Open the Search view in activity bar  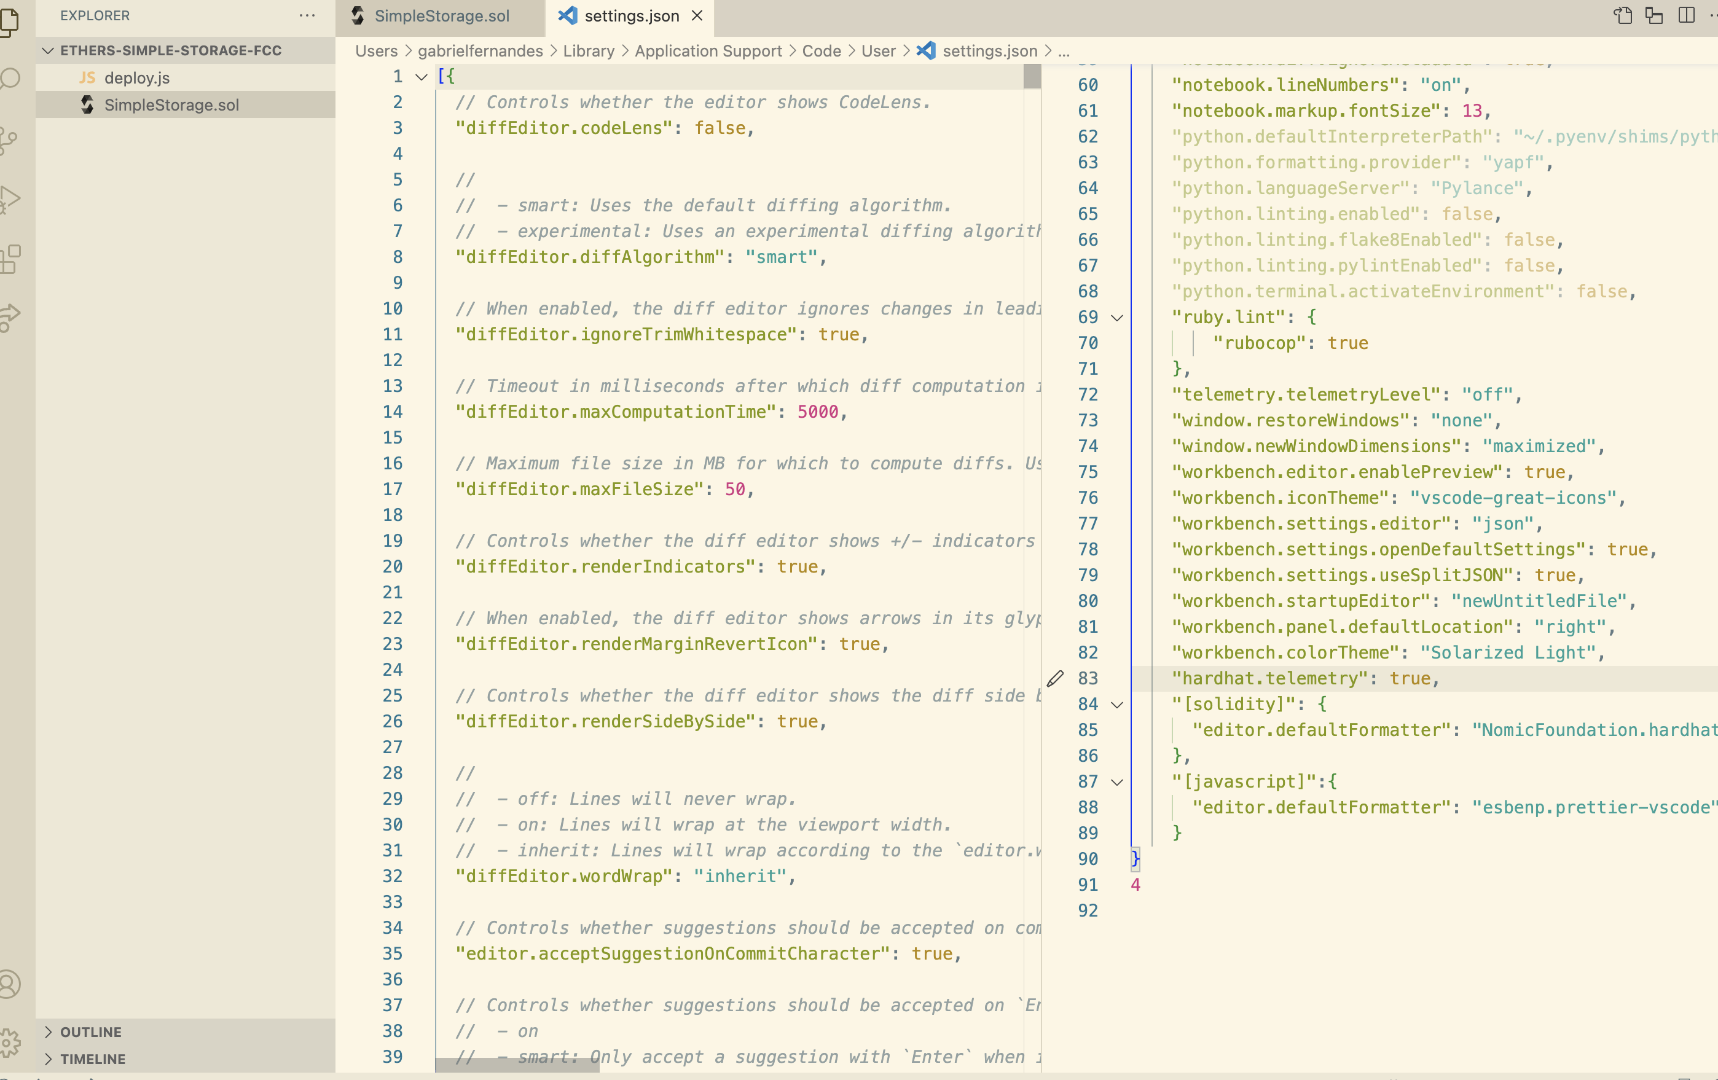[x=9, y=79]
